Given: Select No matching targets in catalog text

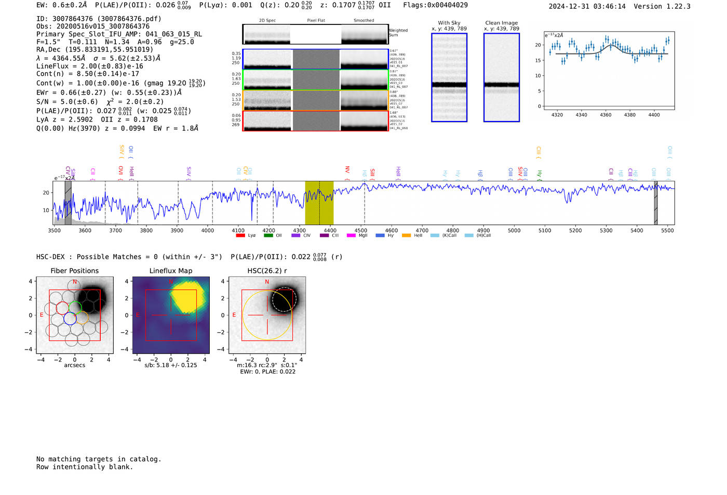Looking at the screenshot, I should click(x=99, y=459).
